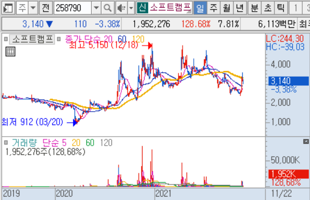The height and width of the screenshot is (200, 310).
Task: Click the change amount 110
Action: pyautogui.click(x=81, y=24)
